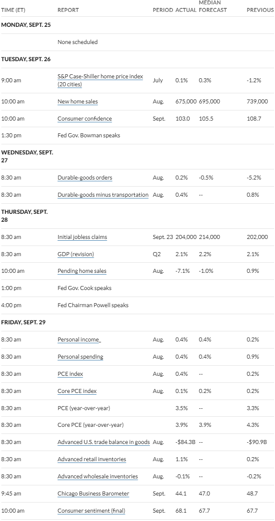The height and width of the screenshot is (521, 275).
Task: Click Pending home sales link
Action: click(x=82, y=271)
